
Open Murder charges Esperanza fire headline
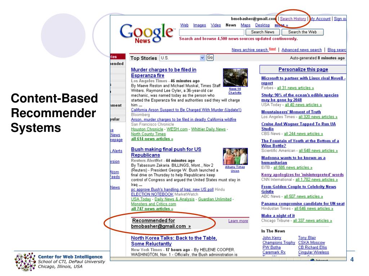pos(164,73)
